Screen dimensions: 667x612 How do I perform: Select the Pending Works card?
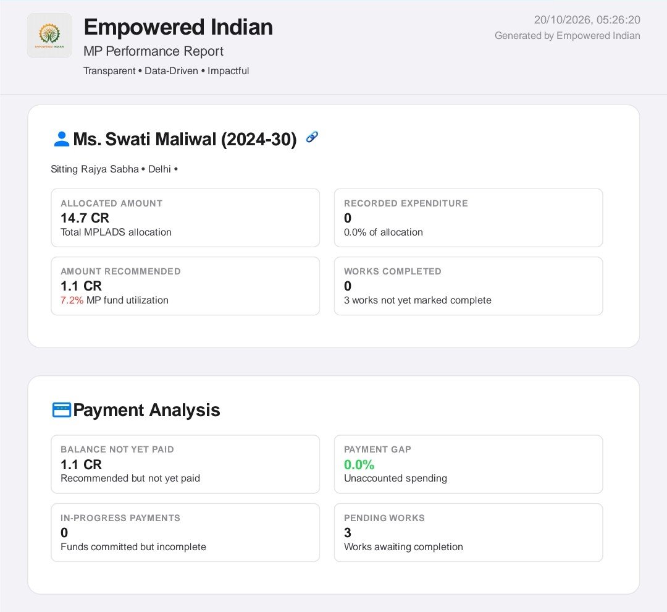468,532
